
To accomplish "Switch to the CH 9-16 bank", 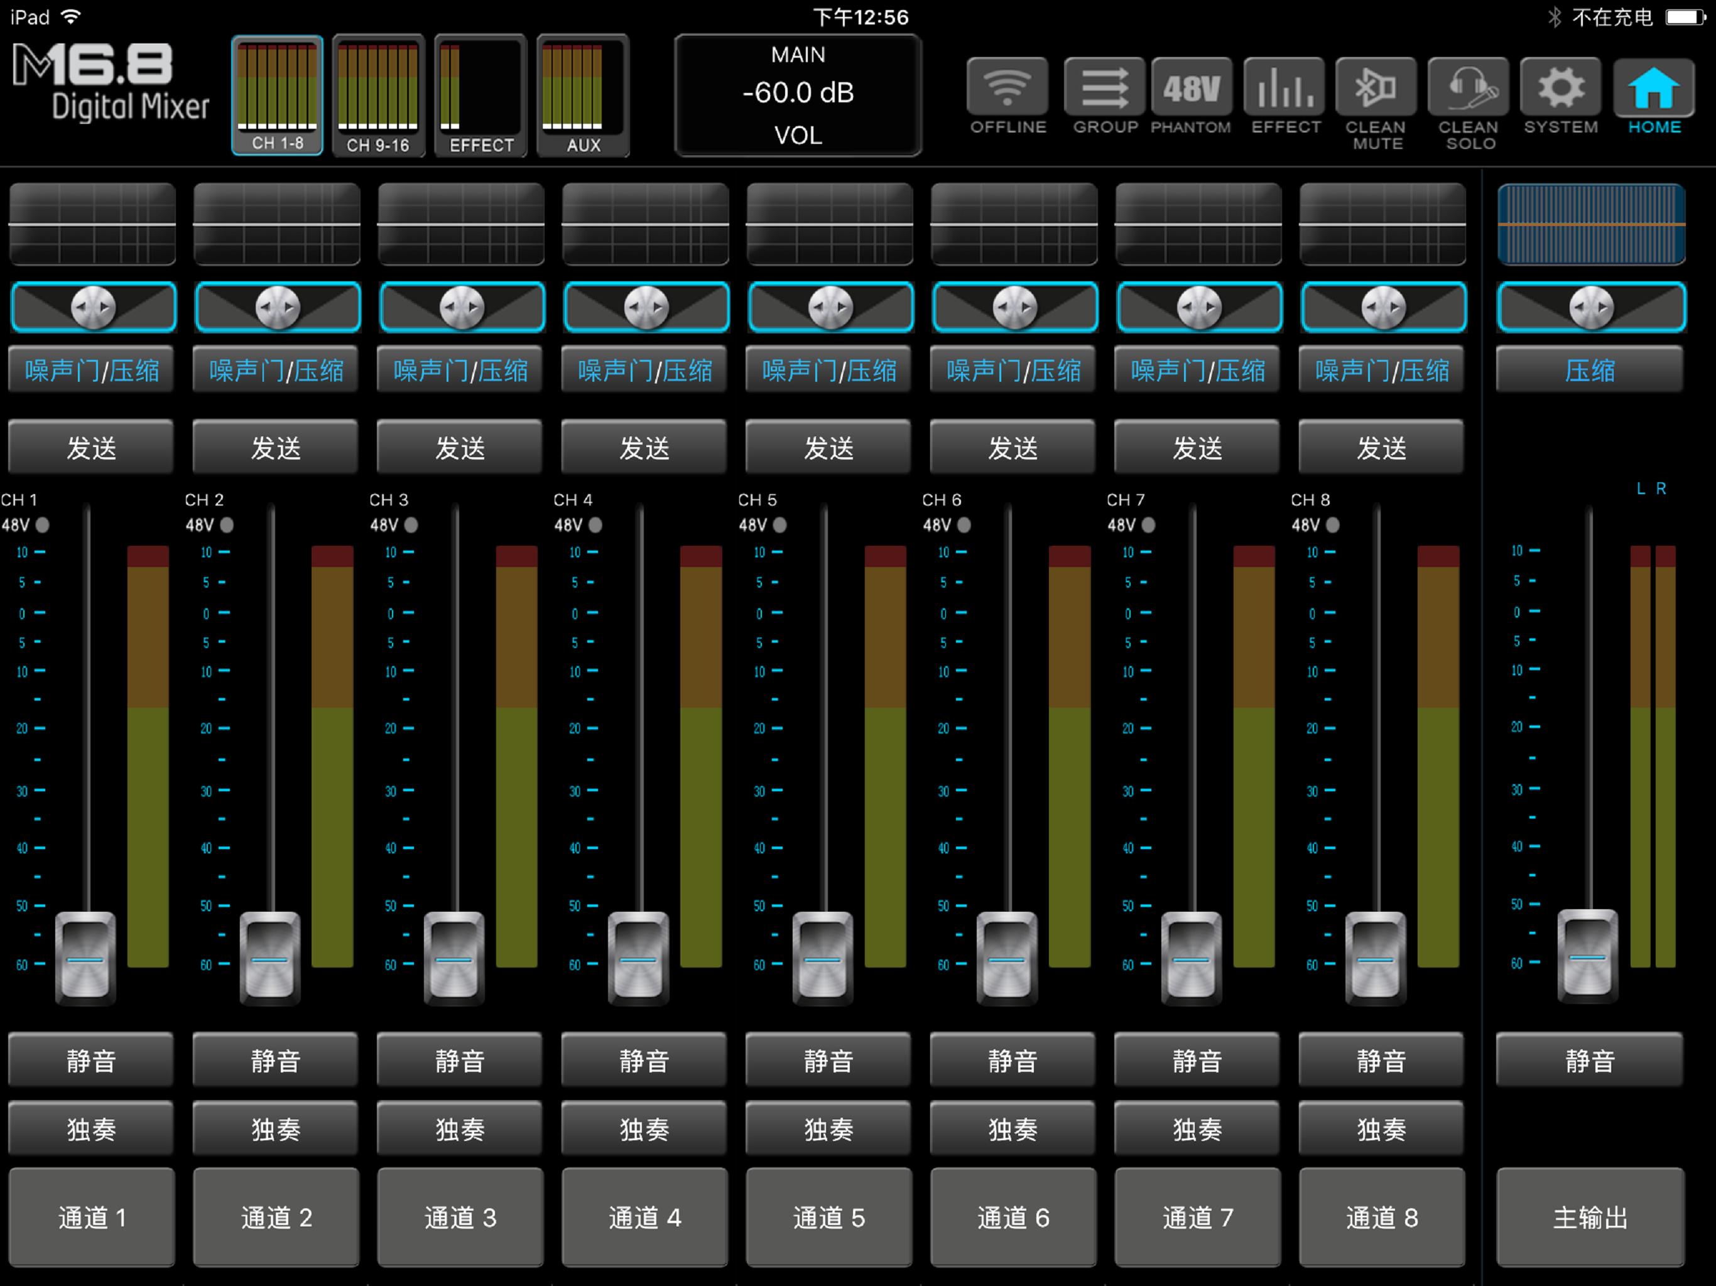I will point(379,96).
